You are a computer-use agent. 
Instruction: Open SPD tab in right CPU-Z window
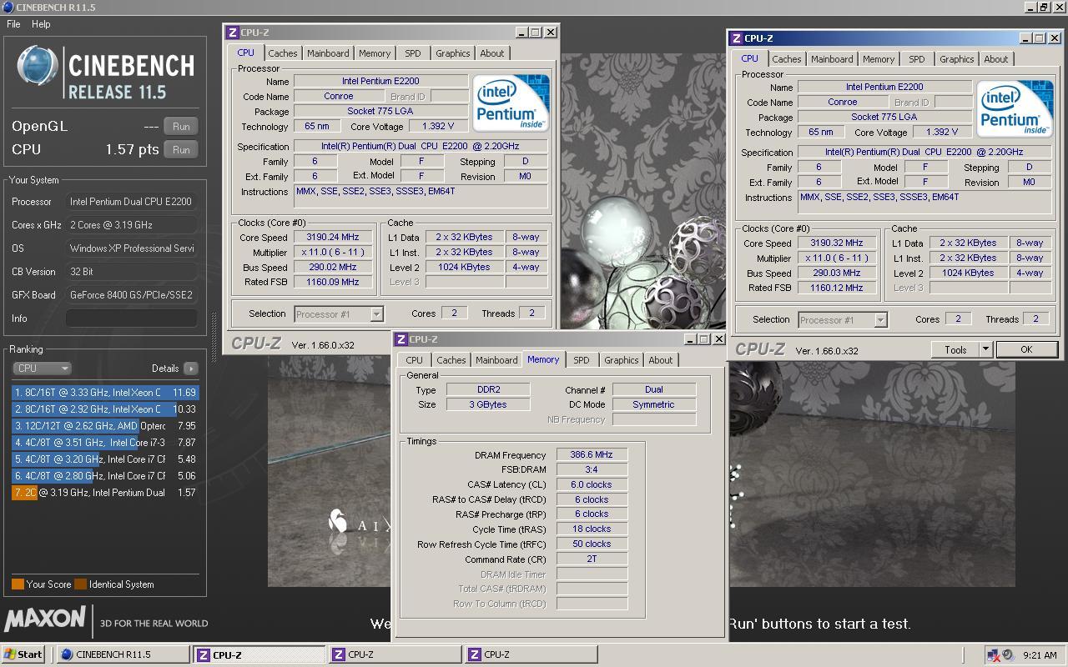click(917, 59)
